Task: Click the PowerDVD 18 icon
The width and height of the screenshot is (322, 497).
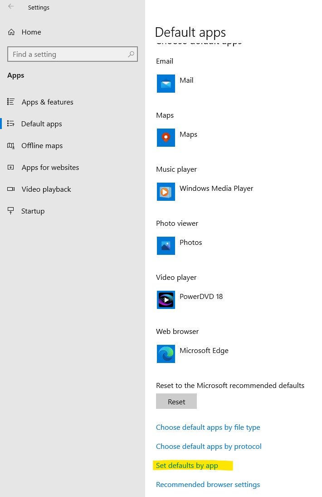Action: coord(166,300)
